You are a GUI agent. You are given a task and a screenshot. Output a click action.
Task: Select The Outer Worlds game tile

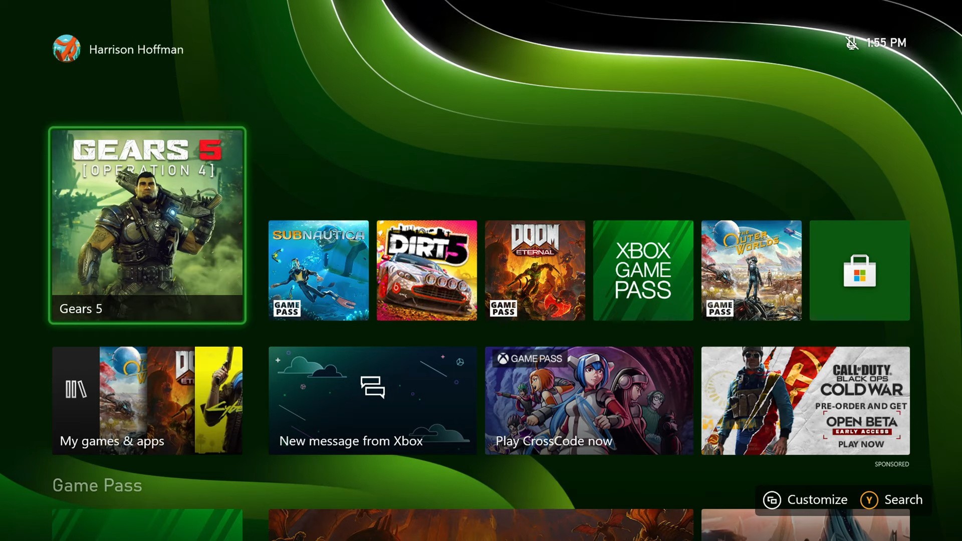pyautogui.click(x=752, y=270)
